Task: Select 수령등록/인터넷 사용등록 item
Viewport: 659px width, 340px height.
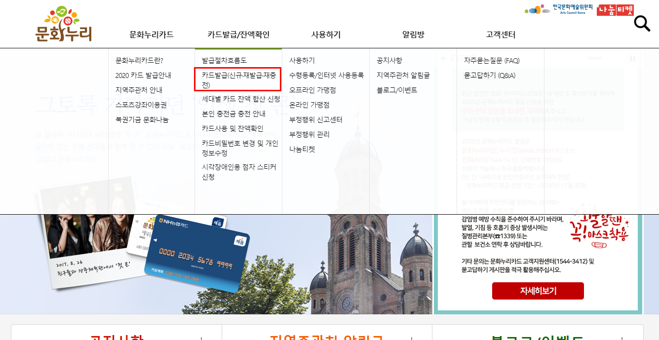Action: [326, 75]
